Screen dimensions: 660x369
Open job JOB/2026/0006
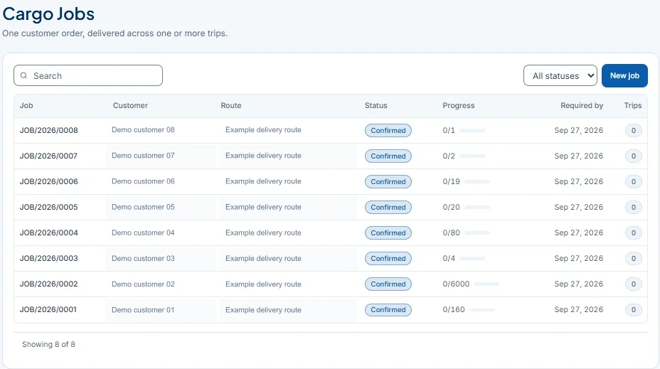[49, 182]
